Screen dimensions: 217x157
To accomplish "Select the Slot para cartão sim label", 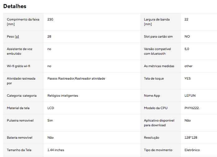I will [158, 37].
